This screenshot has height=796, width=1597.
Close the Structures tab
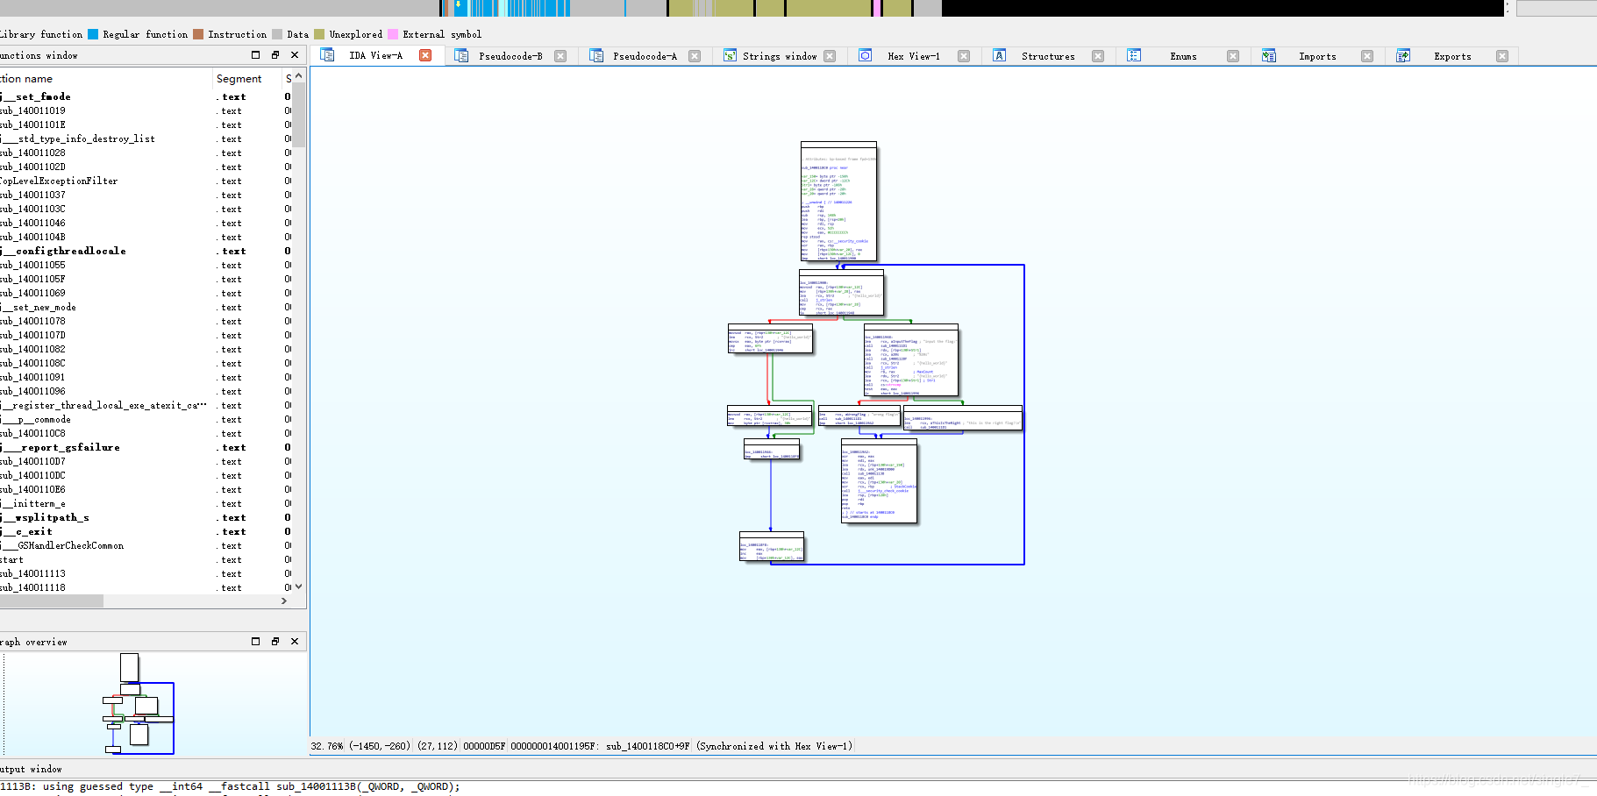pyautogui.click(x=1098, y=56)
